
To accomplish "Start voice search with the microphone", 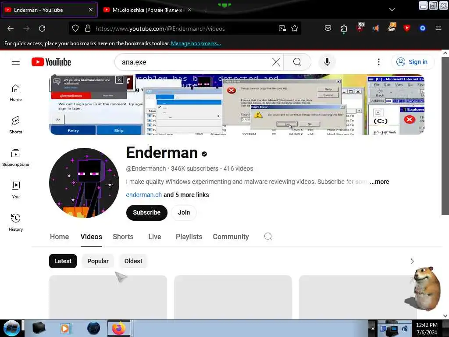I will point(327,62).
